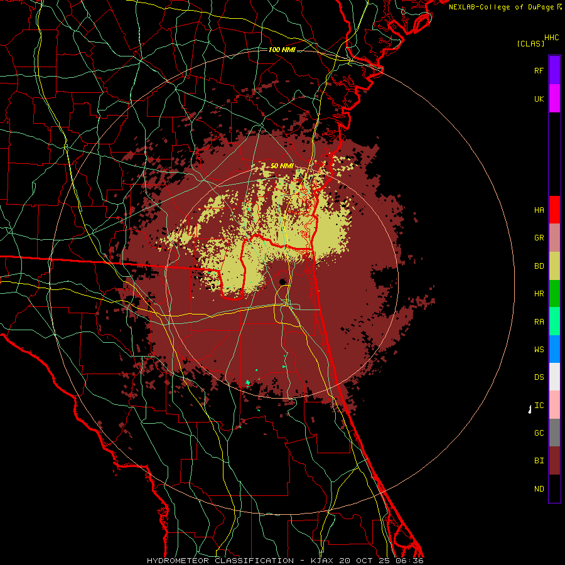Viewport: 565px width, 565px height.
Task: Click the GC legend label
Action: pyautogui.click(x=539, y=433)
